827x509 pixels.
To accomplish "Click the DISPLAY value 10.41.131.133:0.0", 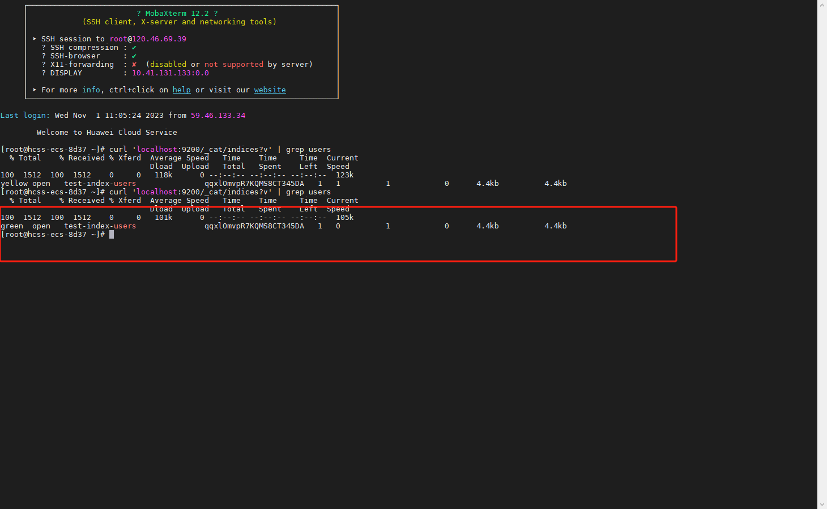I will pos(170,73).
